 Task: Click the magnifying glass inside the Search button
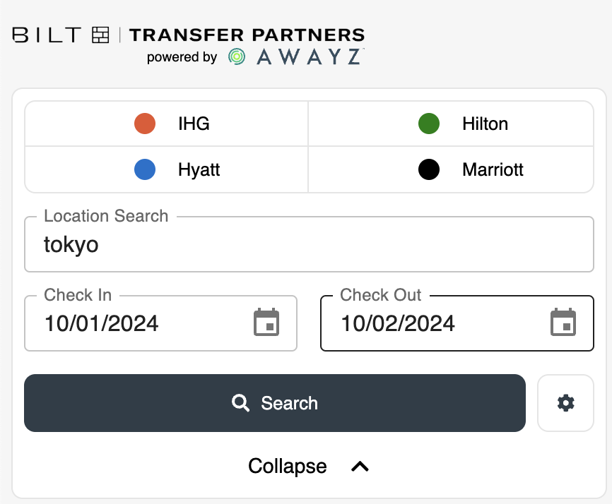pyautogui.click(x=240, y=403)
